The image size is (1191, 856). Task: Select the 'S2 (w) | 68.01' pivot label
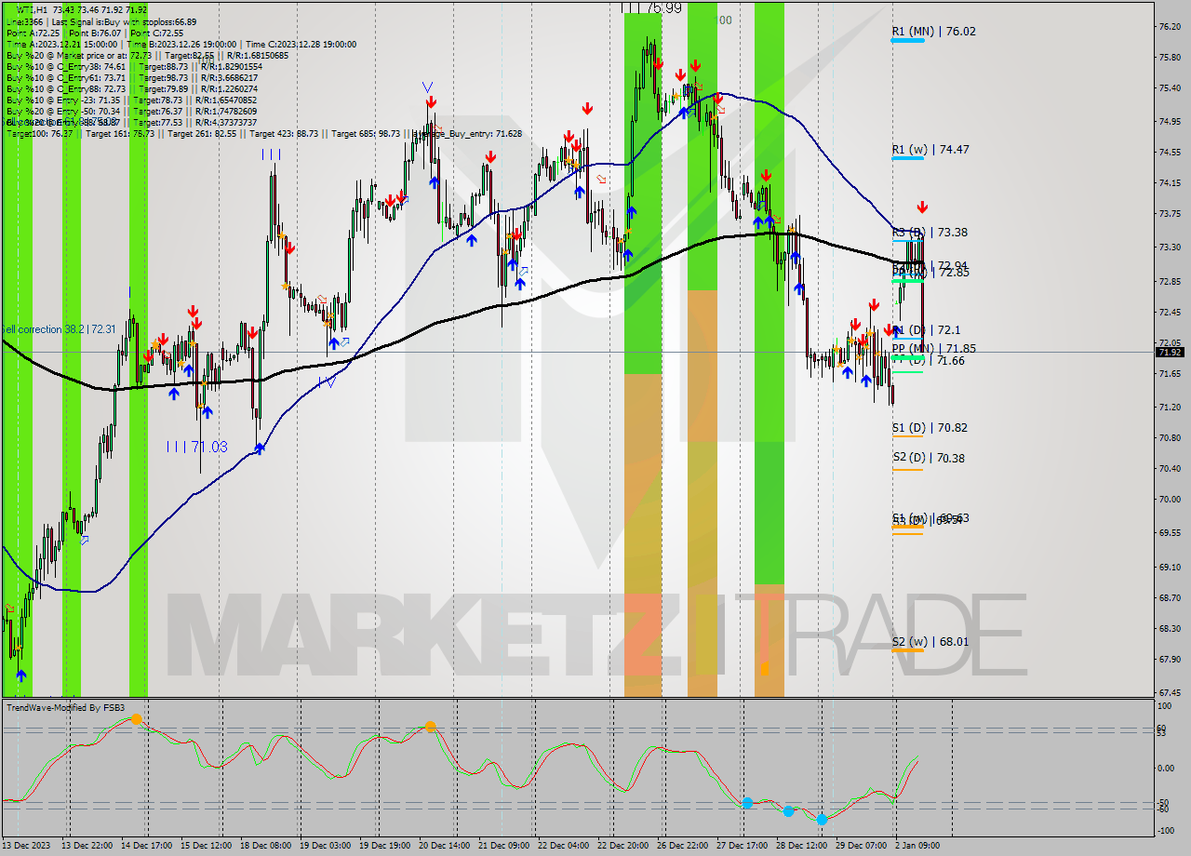coord(930,642)
